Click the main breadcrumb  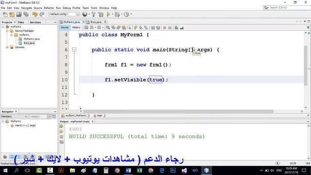point(99,116)
